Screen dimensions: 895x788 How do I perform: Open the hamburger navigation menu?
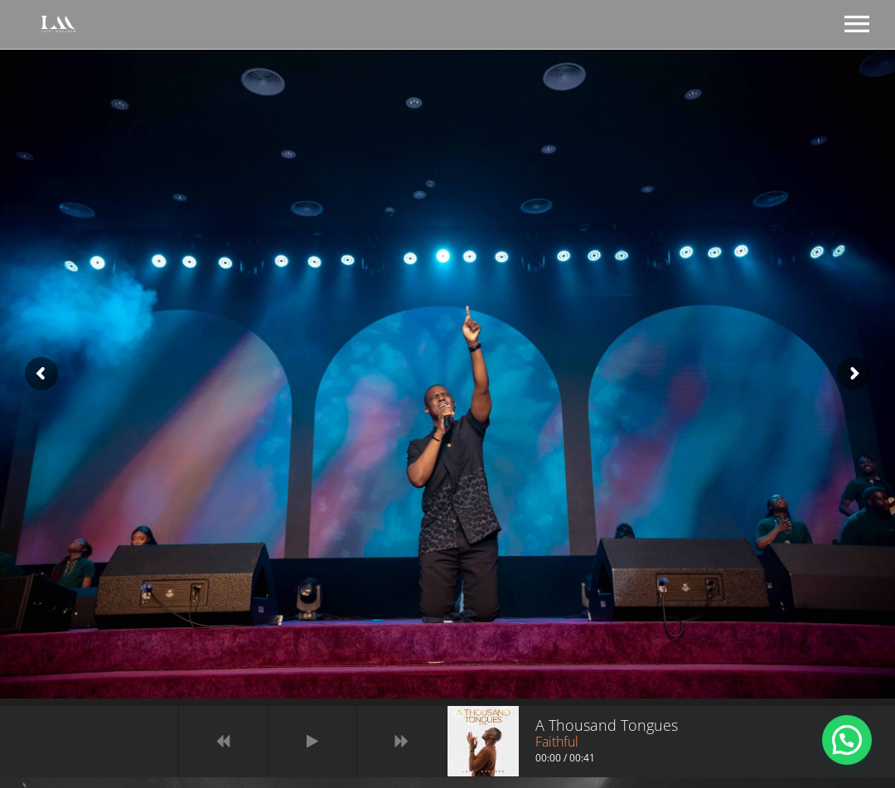856,24
